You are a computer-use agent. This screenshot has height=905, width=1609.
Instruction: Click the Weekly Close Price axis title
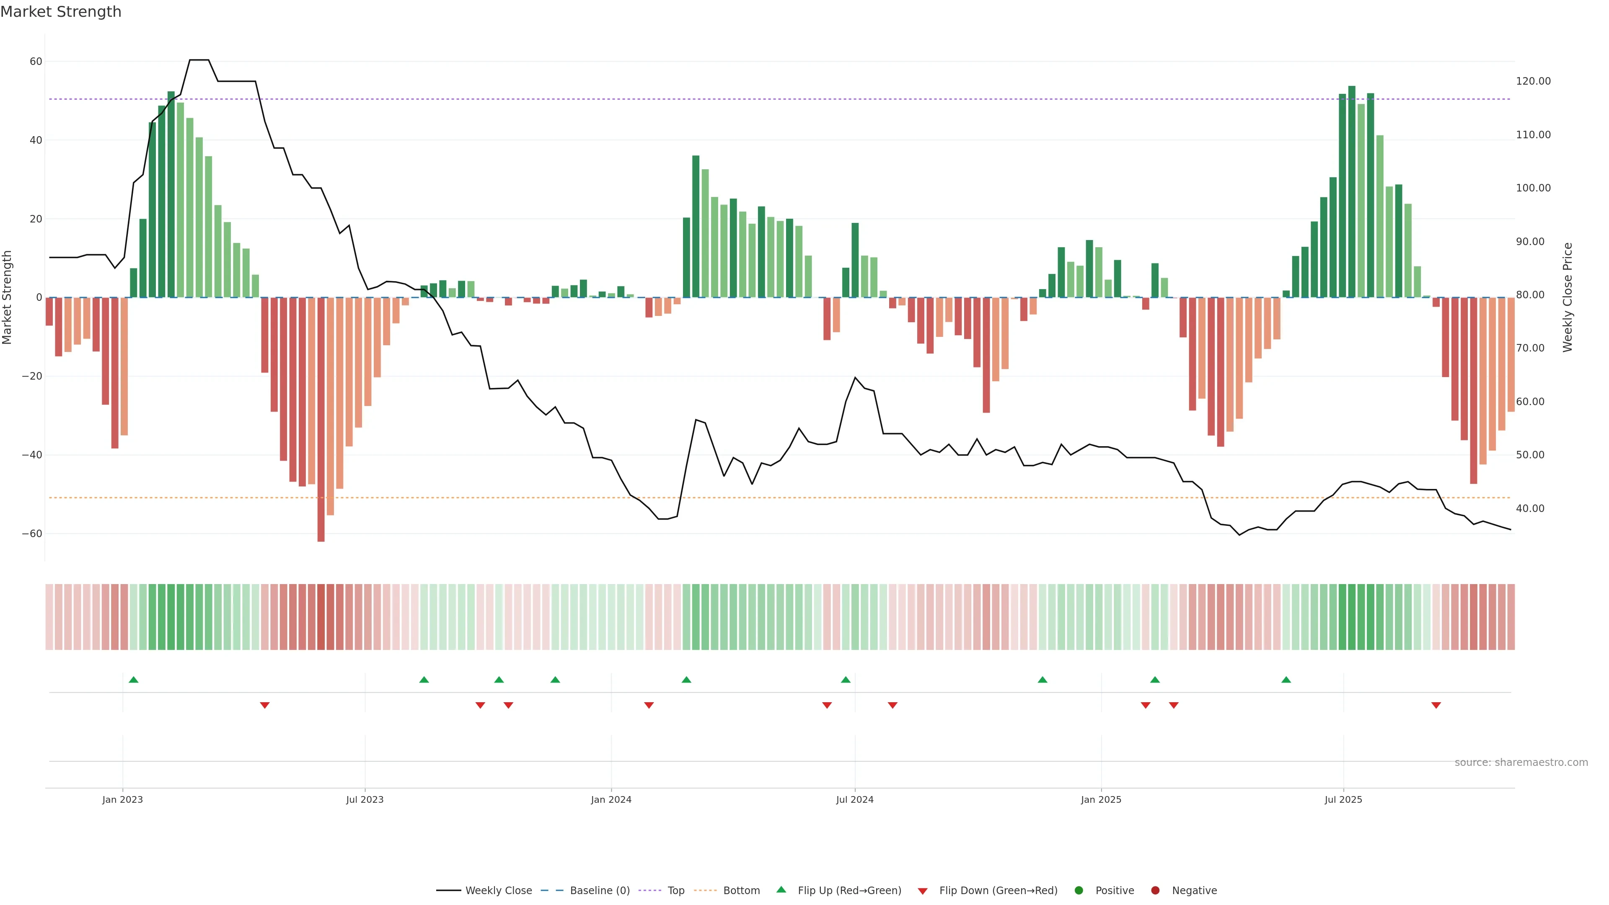[1568, 297]
